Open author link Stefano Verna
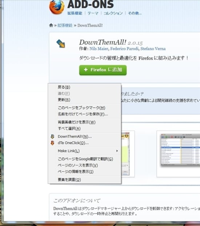 pos(153,49)
